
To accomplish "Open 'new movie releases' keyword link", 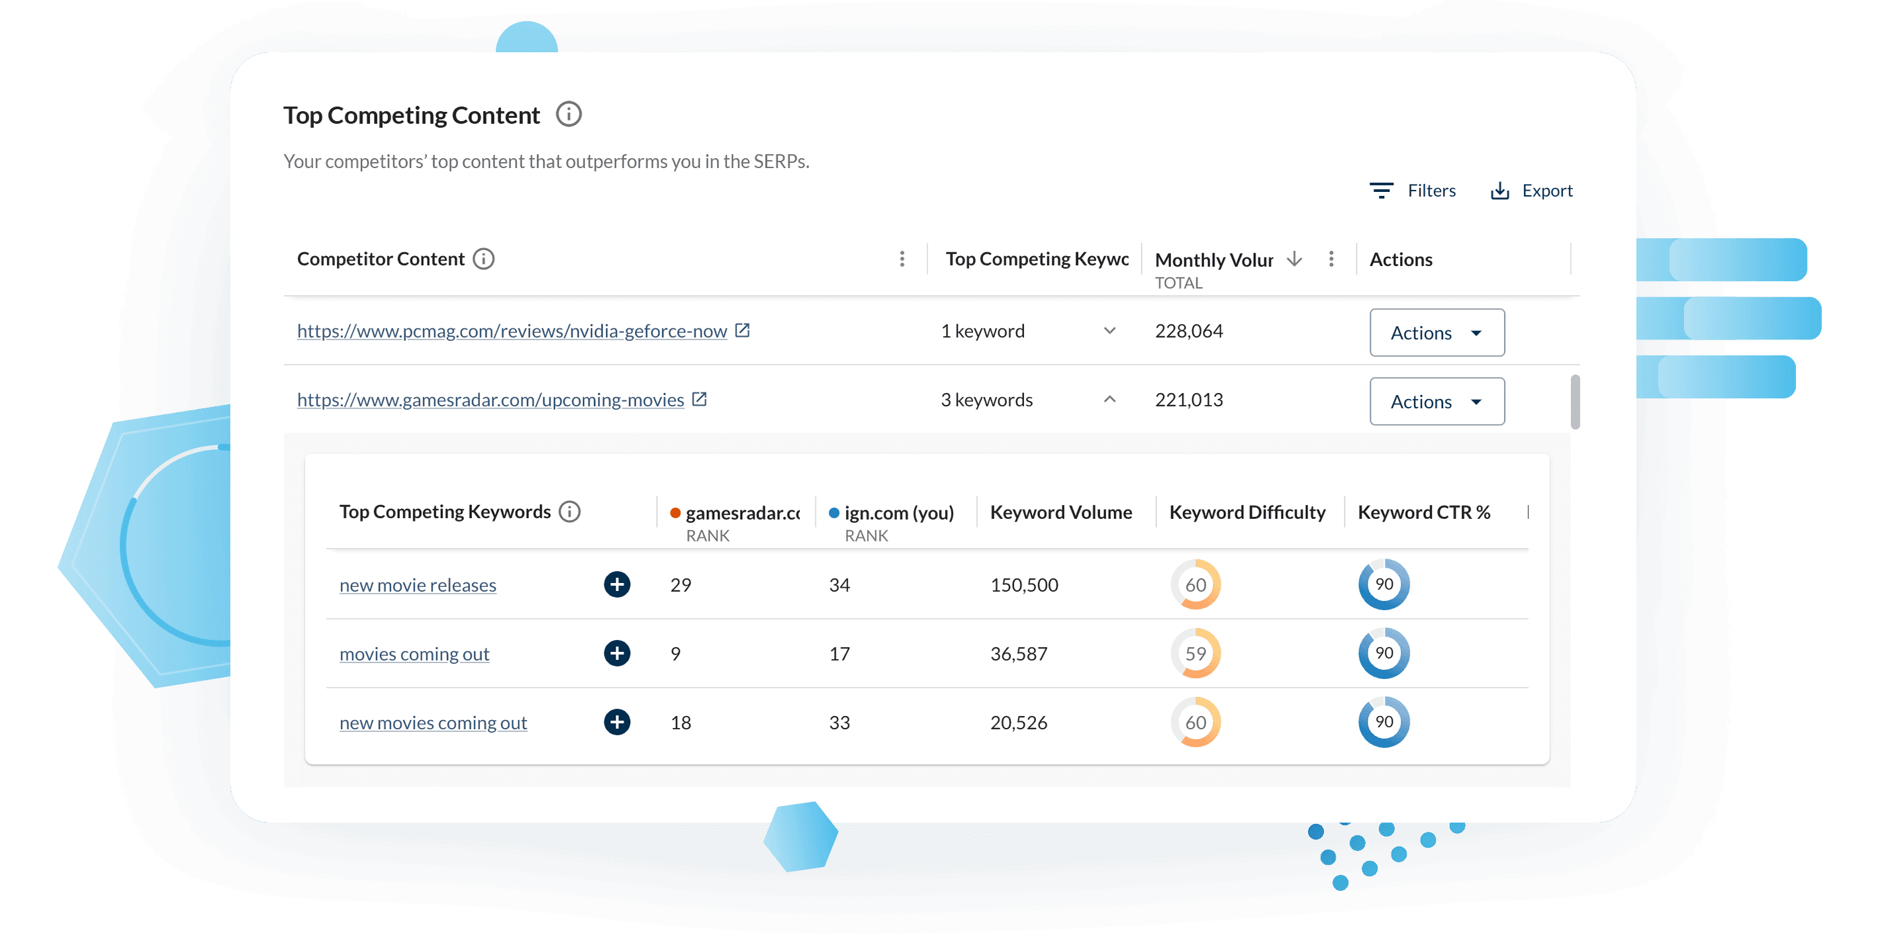I will click(x=418, y=585).
